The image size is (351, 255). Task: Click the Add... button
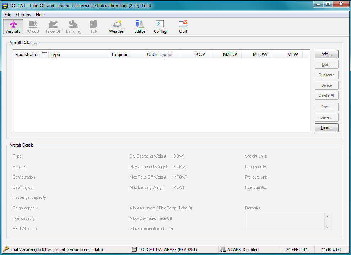click(x=326, y=54)
